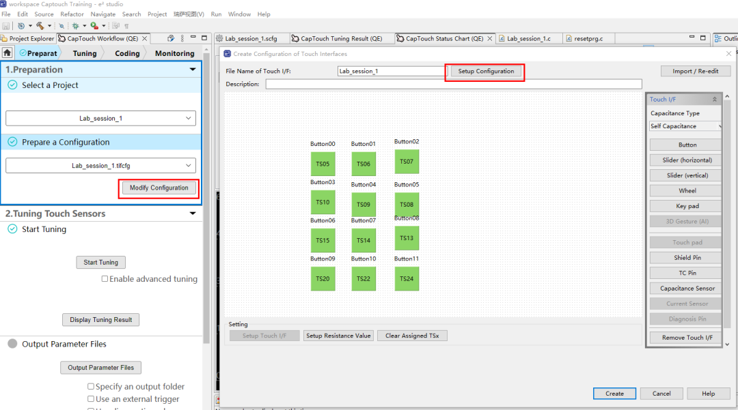Image resolution: width=738 pixels, height=410 pixels.
Task: Switch to the Tuning workflow step
Action: [x=85, y=53]
